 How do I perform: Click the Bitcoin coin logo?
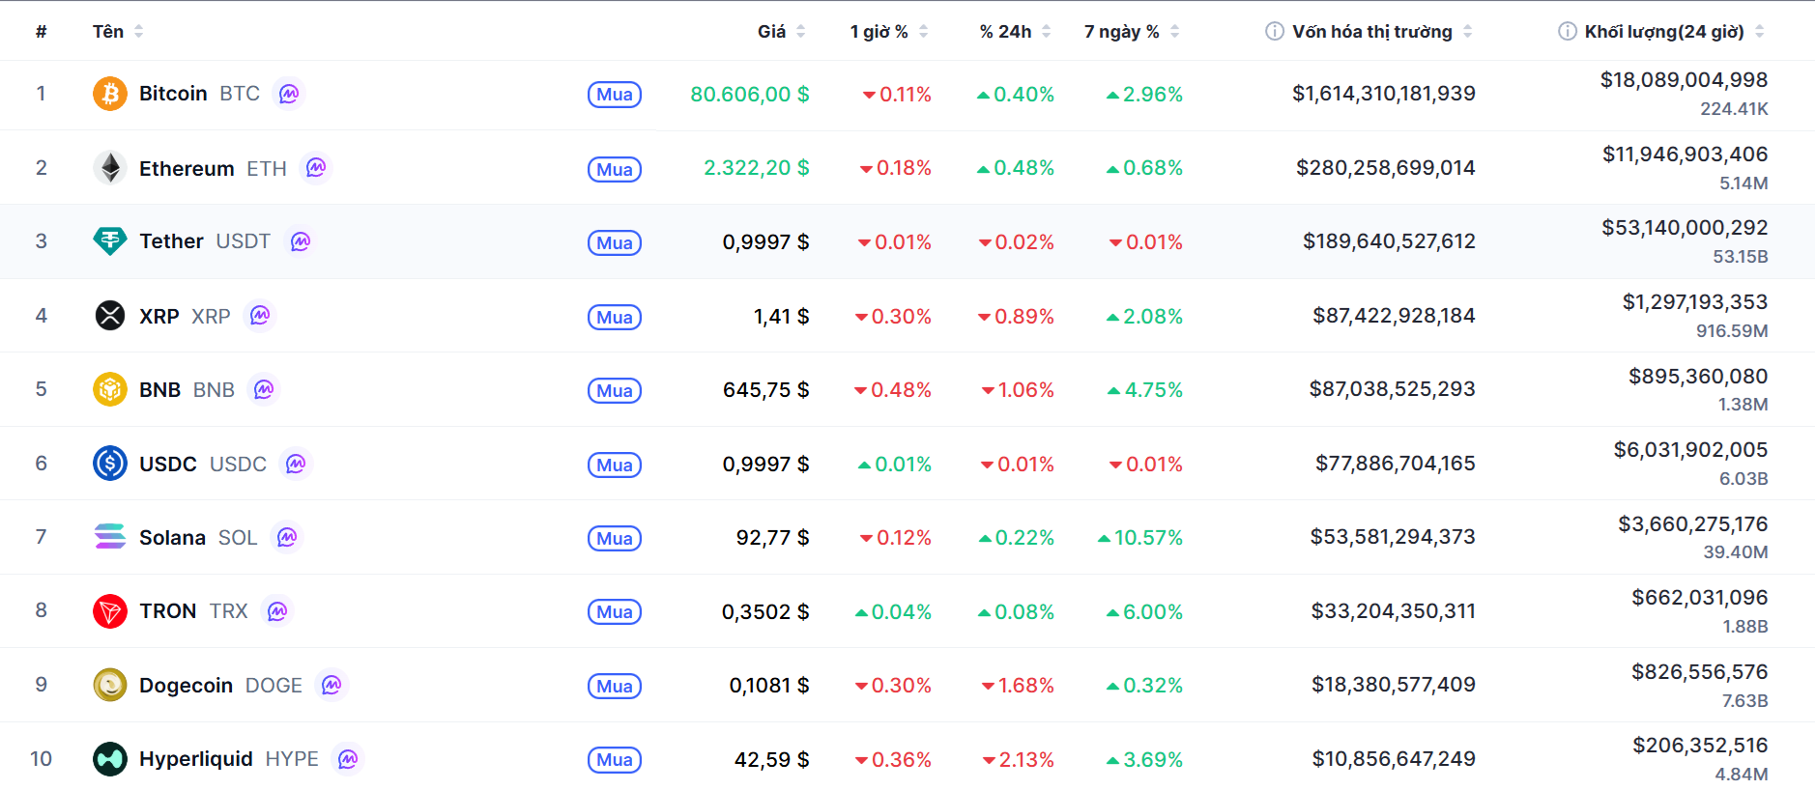tap(110, 94)
